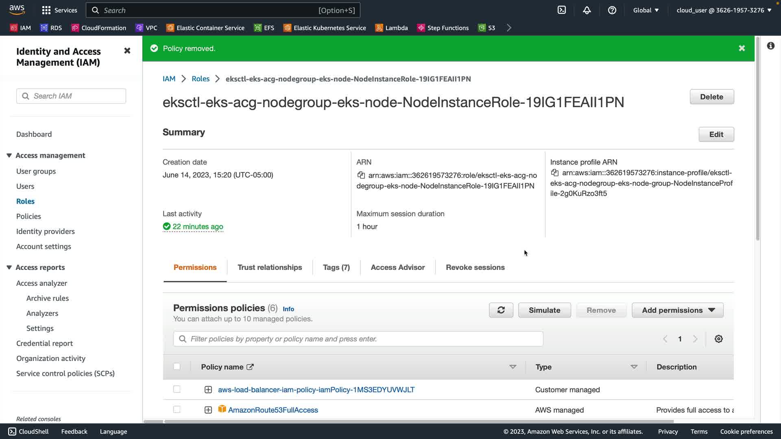The height and width of the screenshot is (439, 781).
Task: Open CloudShell icon in top navigation bar
Action: pos(562,10)
